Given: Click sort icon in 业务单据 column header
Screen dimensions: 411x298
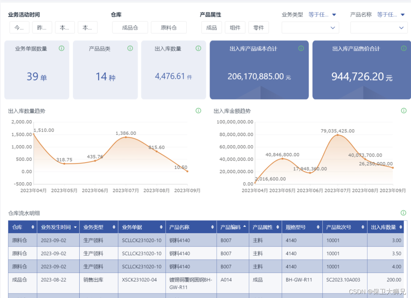Looking at the screenshot, I should [x=162, y=227].
